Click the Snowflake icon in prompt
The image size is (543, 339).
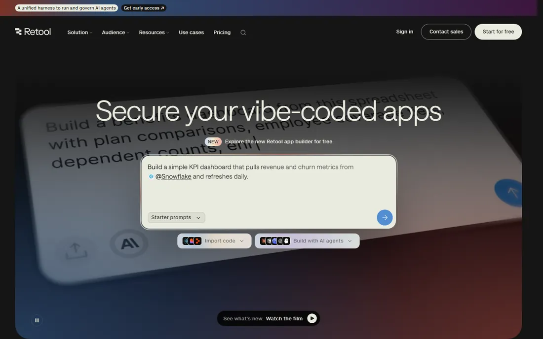tap(151, 176)
